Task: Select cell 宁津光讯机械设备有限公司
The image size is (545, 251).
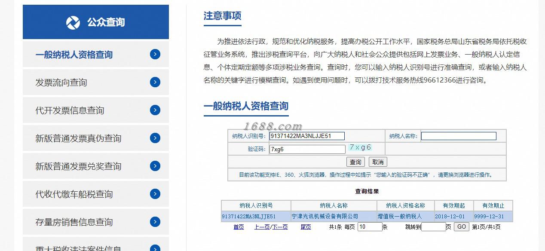Action: tap(334, 216)
